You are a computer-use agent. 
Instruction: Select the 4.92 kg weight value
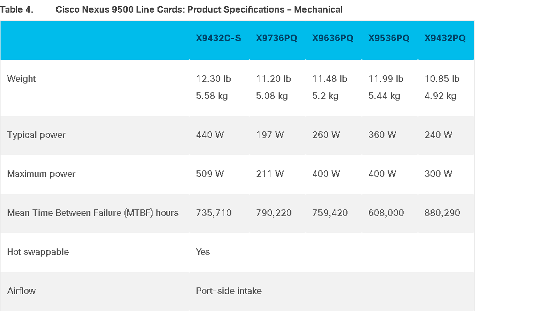pyautogui.click(x=440, y=96)
